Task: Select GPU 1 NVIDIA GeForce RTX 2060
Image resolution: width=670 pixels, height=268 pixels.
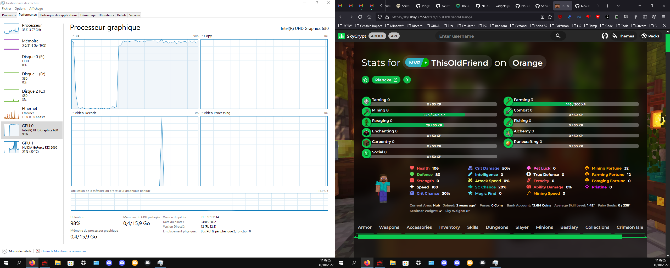Action: pos(32,147)
